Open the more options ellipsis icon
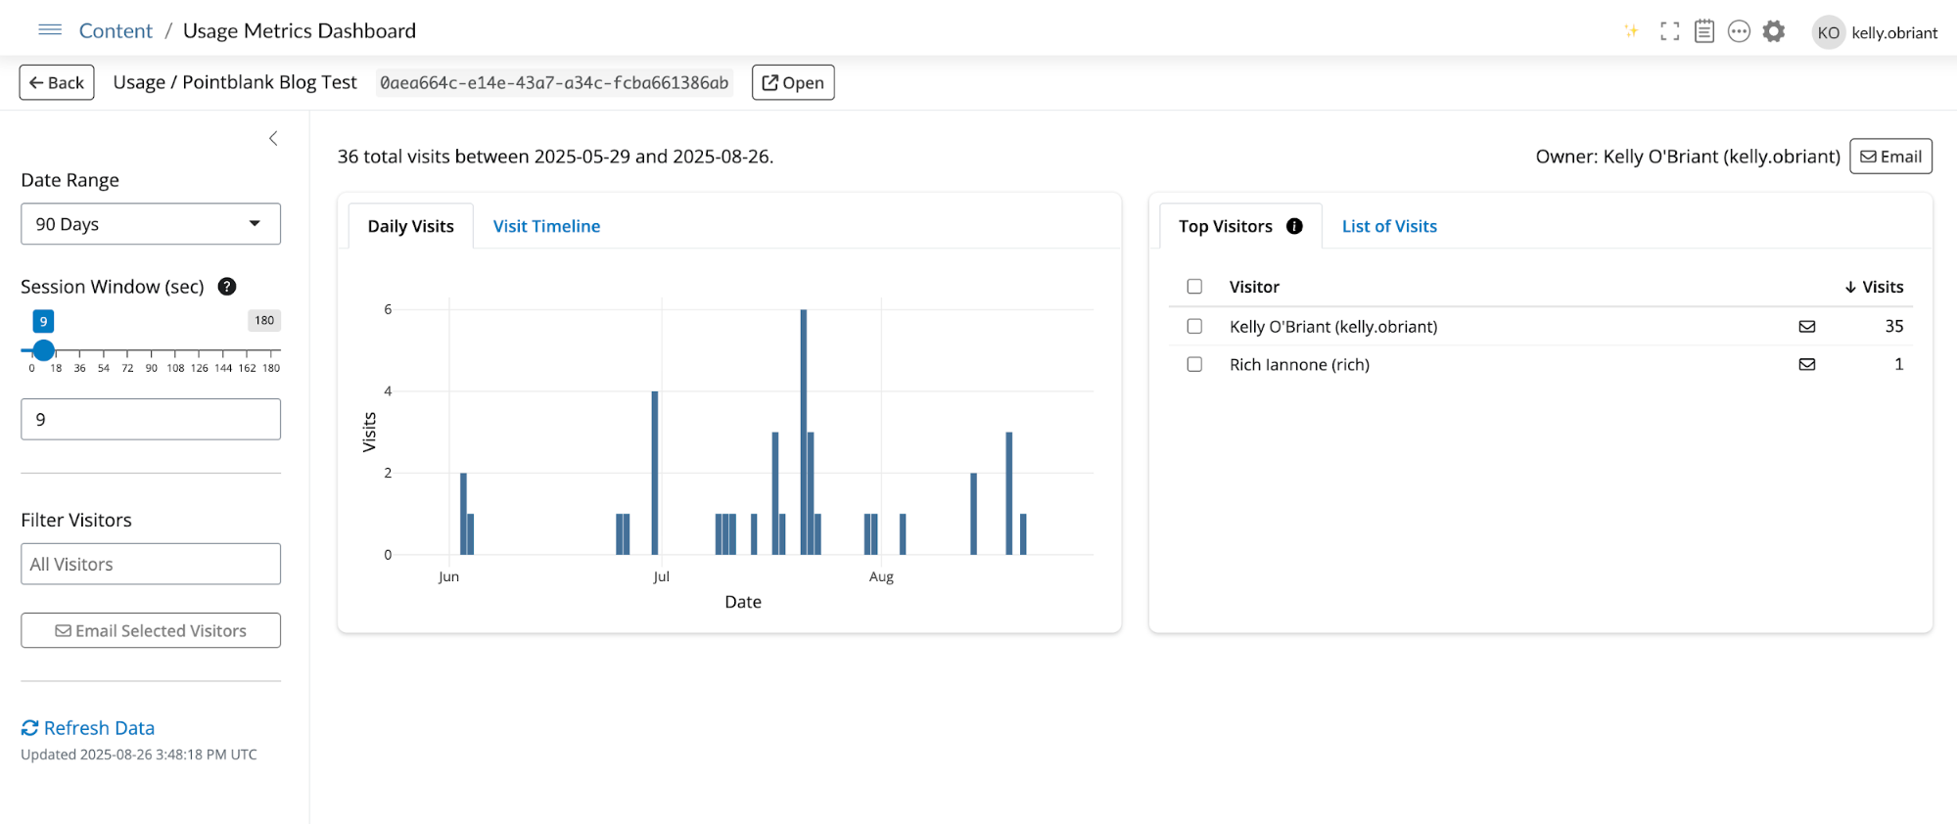 point(1739,31)
